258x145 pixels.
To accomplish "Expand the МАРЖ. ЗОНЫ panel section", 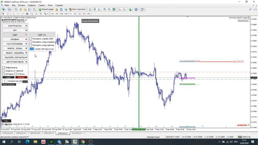I will coord(15,48).
